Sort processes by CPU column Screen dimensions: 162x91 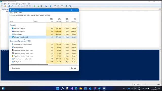coord(50,20)
